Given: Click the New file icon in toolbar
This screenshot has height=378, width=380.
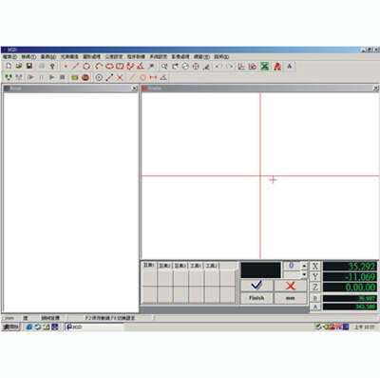Looking at the screenshot, I should pos(9,66).
